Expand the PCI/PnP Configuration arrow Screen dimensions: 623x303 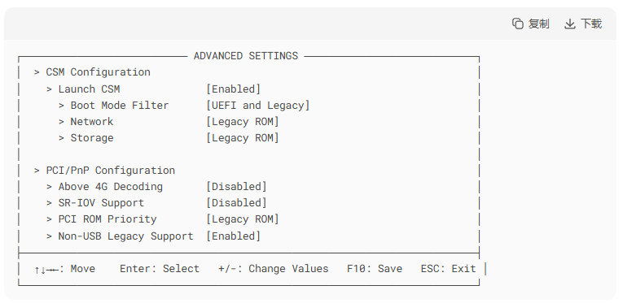pos(37,171)
